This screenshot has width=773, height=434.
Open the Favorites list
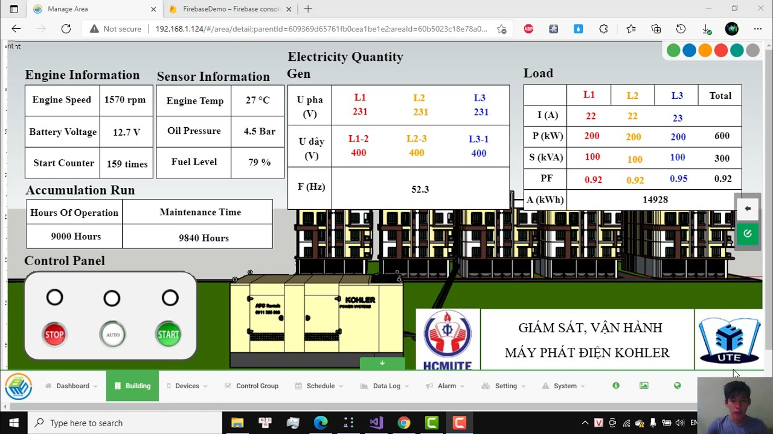coord(631,29)
